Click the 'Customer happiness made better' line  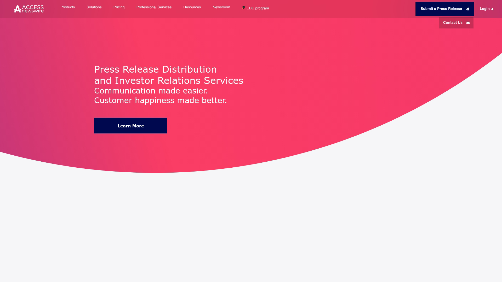click(160, 100)
